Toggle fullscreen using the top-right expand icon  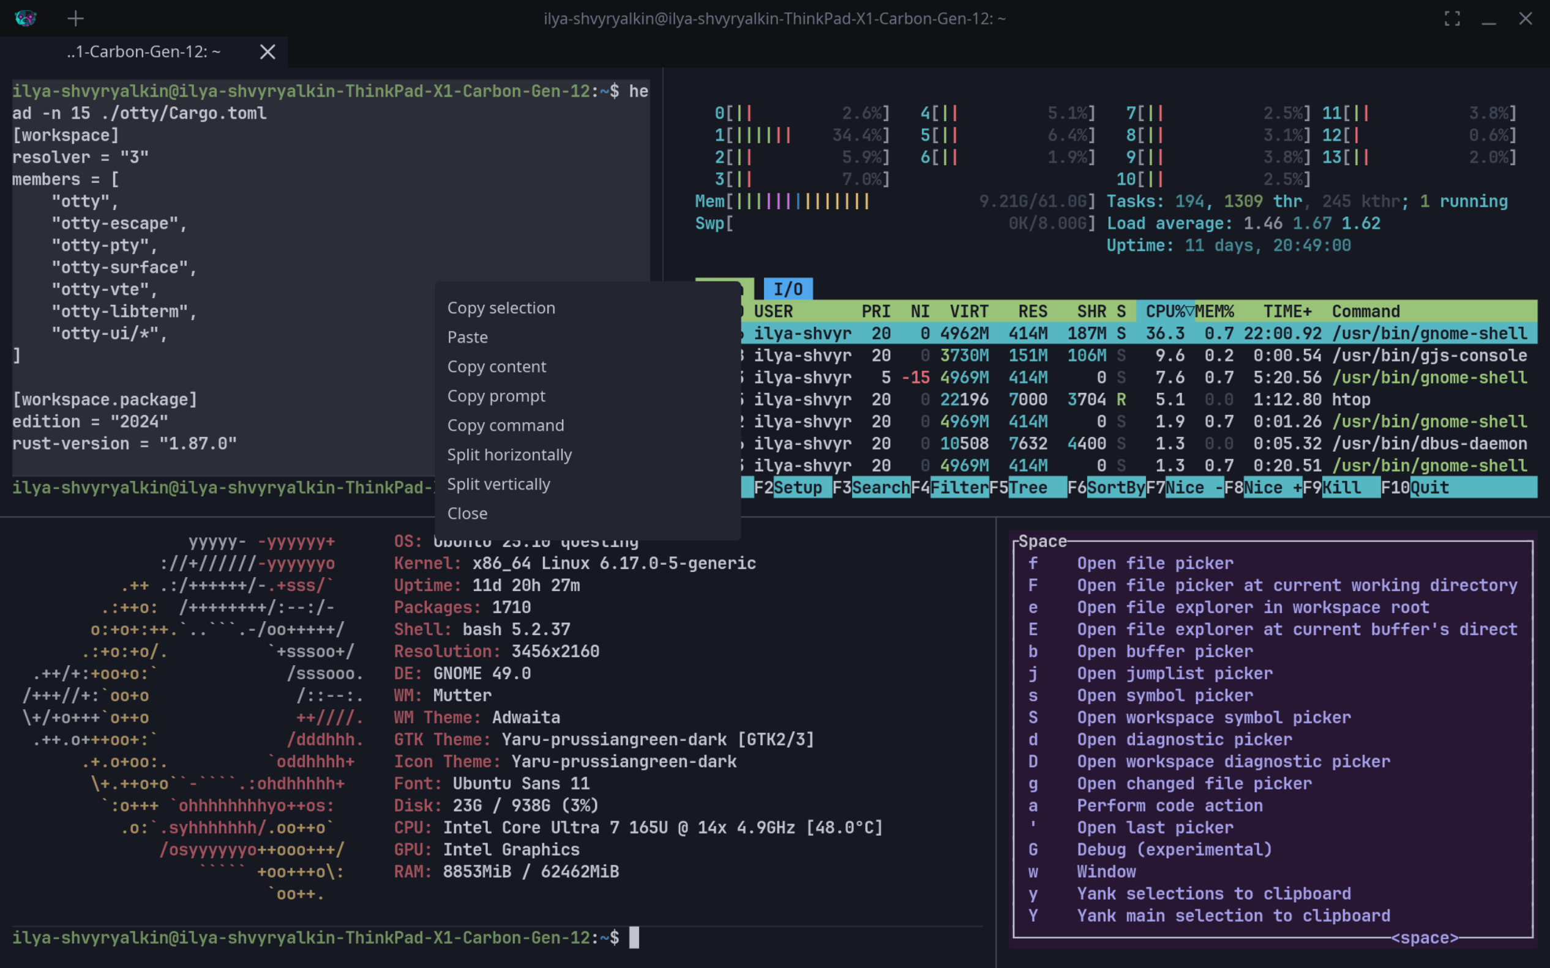click(1453, 18)
